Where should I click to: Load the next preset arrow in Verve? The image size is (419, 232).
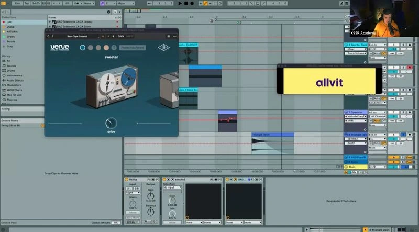[53, 36]
